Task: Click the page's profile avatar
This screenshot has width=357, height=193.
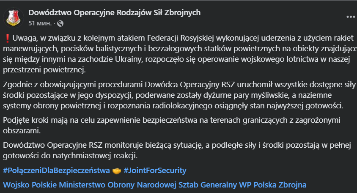Action: (13, 17)
